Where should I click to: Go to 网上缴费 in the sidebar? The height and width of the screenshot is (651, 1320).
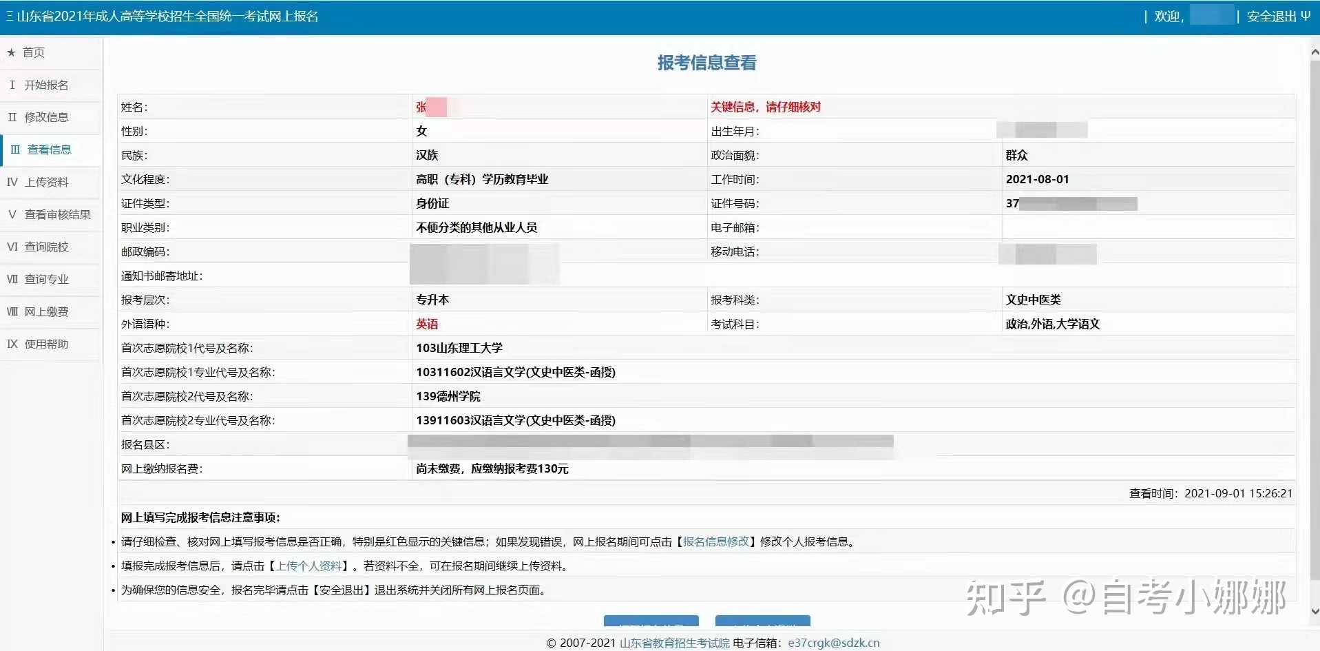click(51, 311)
